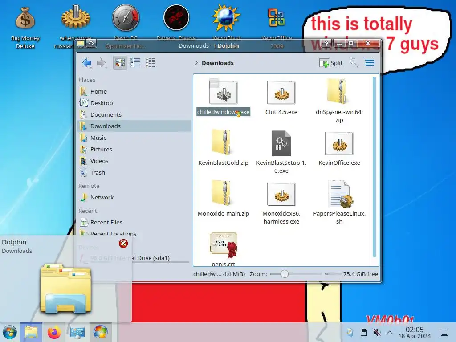Open the Dolphin hamburger menu
This screenshot has height=342, width=456.
370,63
